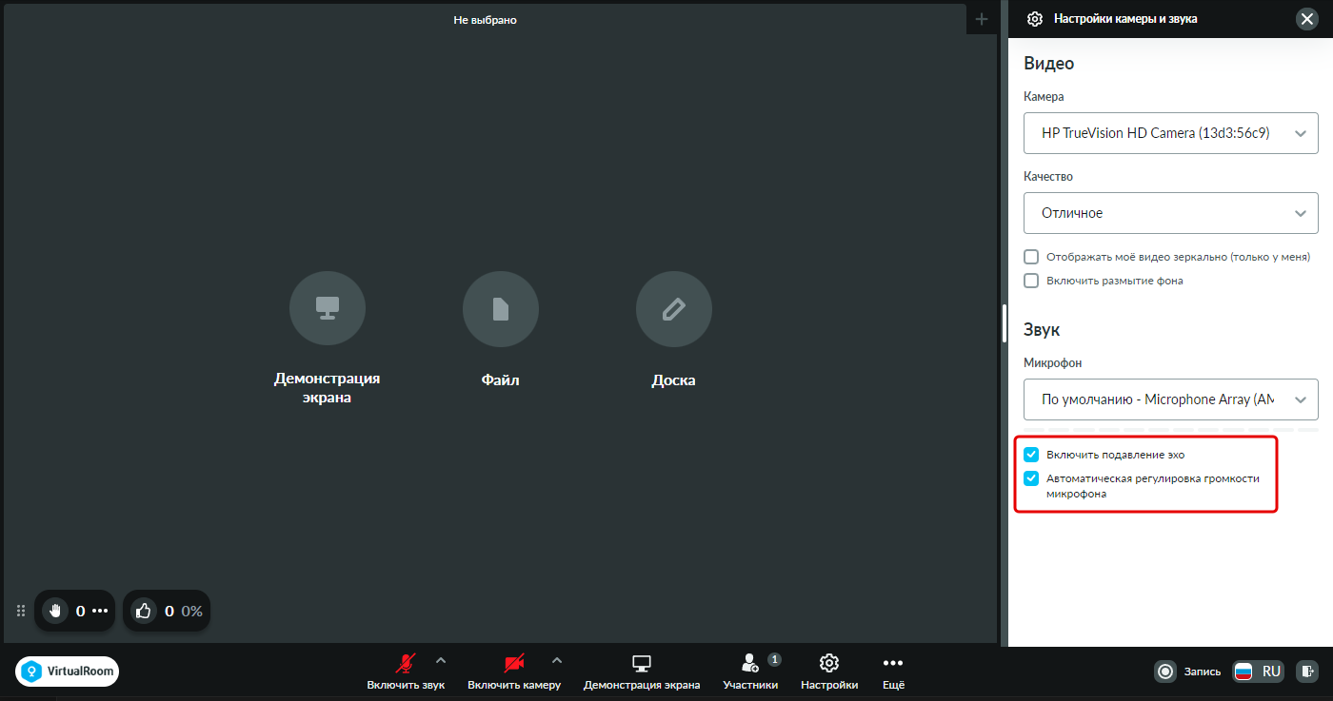Click the "0%" likes percentage
This screenshot has width=1333, height=701.
tap(192, 612)
